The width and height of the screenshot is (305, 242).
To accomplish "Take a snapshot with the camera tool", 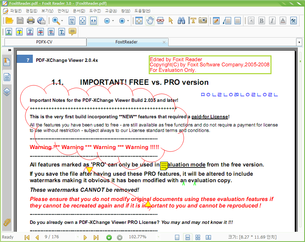I will click(203, 20).
